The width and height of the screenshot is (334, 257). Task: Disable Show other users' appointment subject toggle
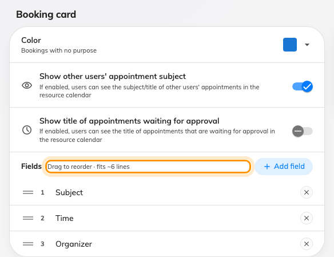click(x=303, y=86)
